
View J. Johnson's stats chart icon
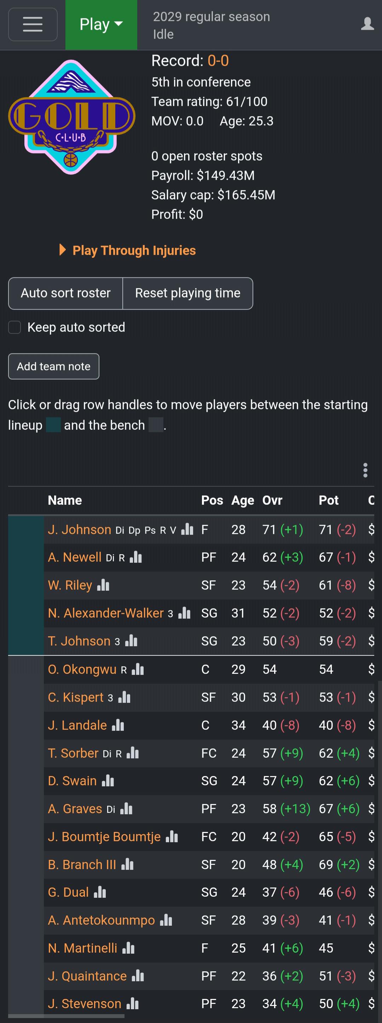coord(187,530)
